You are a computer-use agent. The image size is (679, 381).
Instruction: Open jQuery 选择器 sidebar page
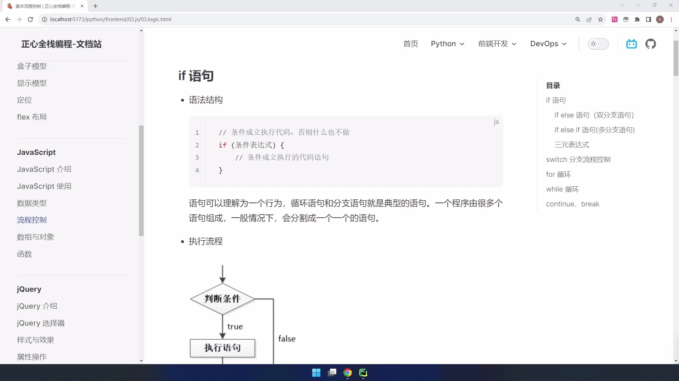pos(41,323)
